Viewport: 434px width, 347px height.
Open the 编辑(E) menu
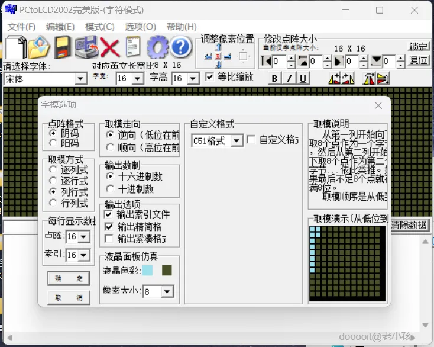tap(60, 27)
